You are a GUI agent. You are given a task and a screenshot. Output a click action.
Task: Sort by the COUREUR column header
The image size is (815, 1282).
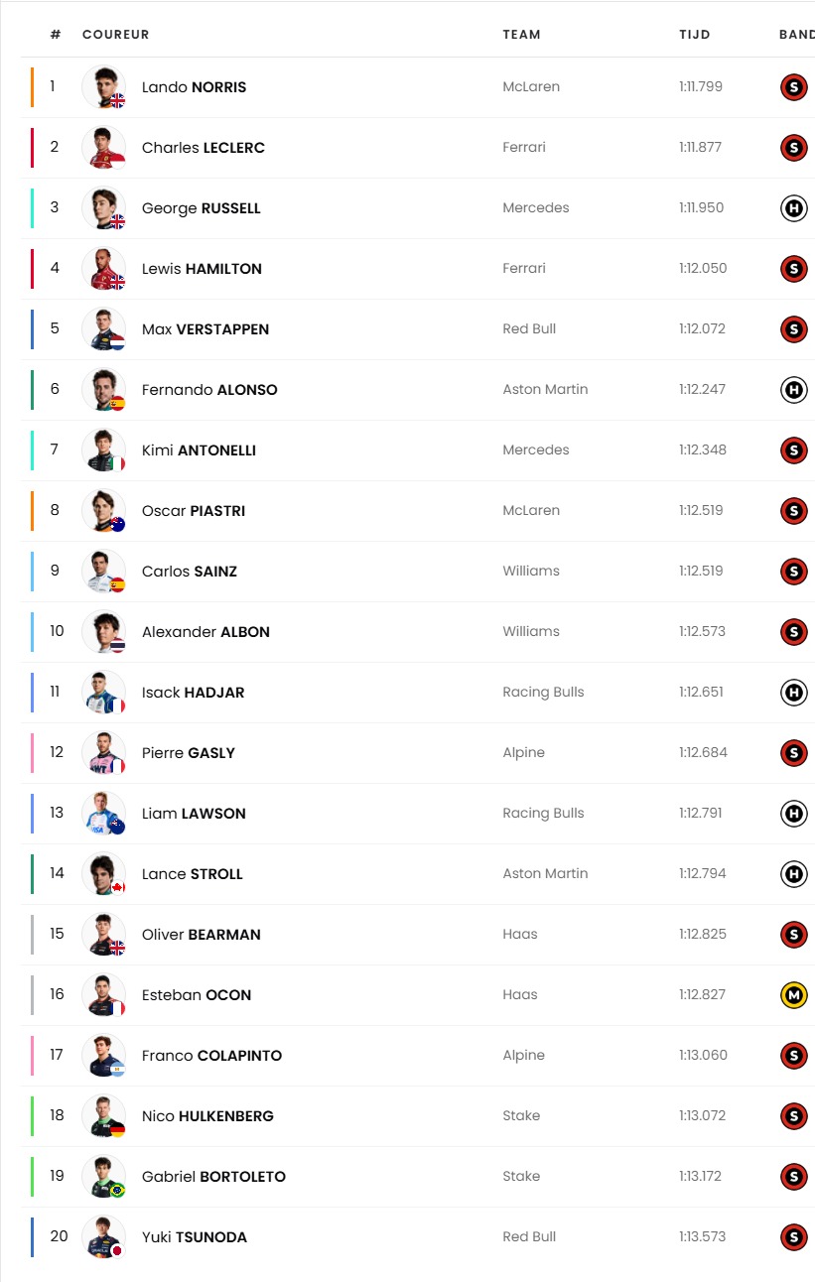pyautogui.click(x=116, y=35)
